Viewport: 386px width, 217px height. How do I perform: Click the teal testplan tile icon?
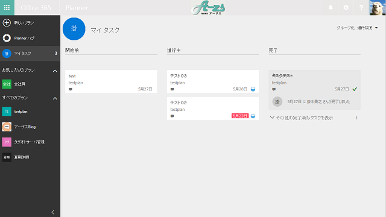7,112
